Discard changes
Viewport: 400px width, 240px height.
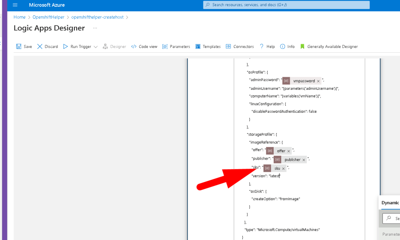tap(47, 46)
